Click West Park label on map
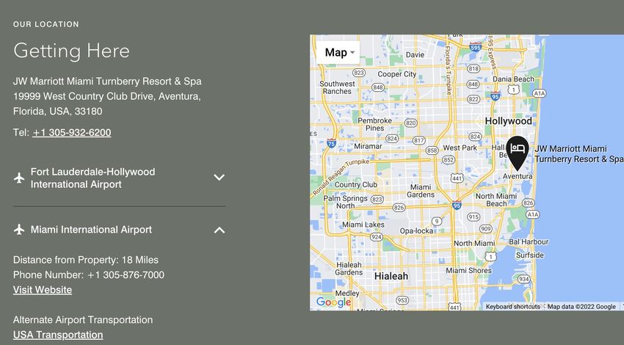 [460, 148]
